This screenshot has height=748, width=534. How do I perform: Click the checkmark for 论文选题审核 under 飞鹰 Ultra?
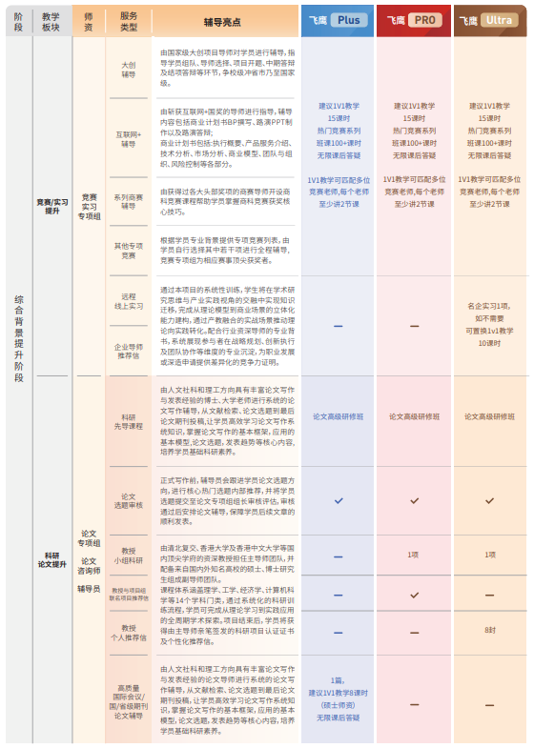tap(489, 500)
